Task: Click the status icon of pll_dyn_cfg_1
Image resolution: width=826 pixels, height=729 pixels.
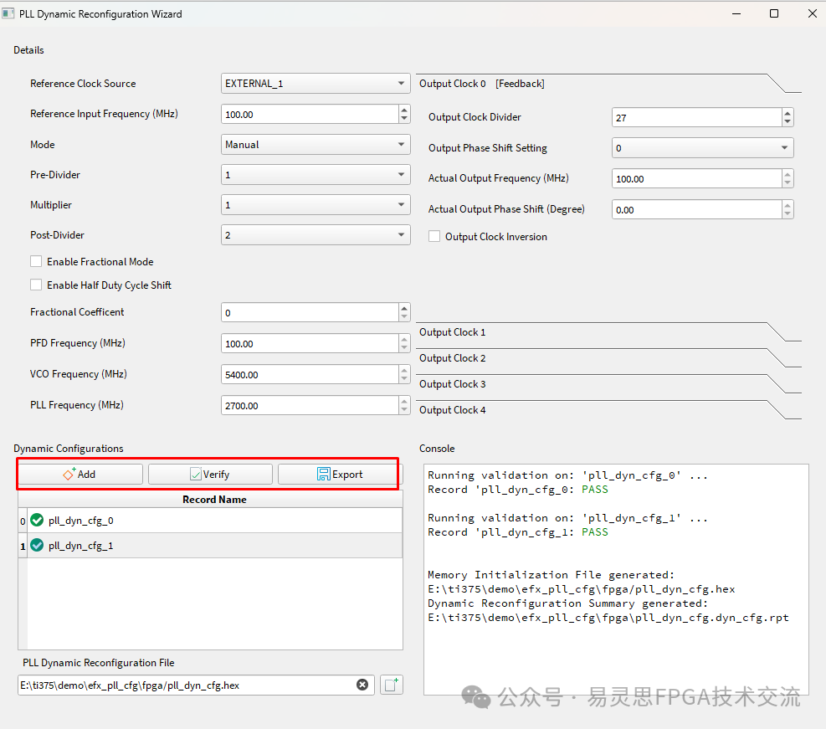Action: click(x=37, y=546)
